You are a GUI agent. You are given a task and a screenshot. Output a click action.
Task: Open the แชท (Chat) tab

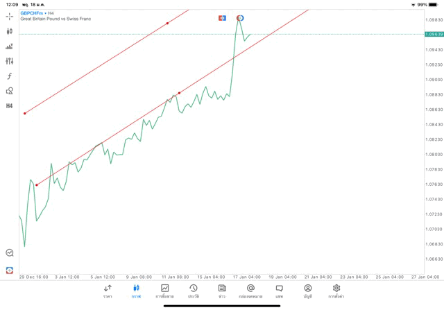tap(279, 291)
